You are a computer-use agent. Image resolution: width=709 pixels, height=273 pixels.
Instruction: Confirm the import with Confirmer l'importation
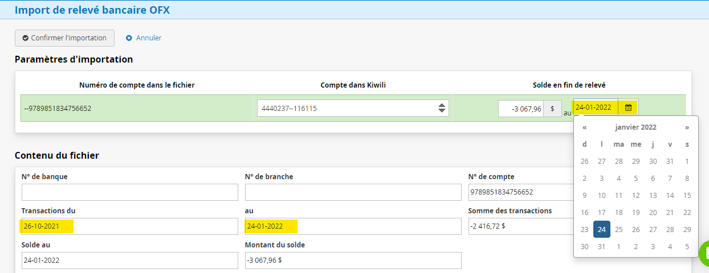(x=64, y=38)
